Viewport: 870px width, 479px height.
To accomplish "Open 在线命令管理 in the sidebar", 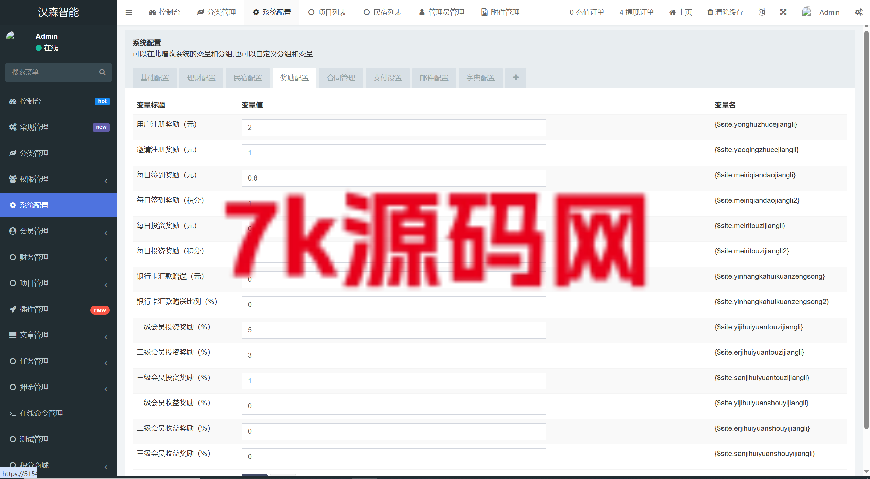I will tap(58, 413).
